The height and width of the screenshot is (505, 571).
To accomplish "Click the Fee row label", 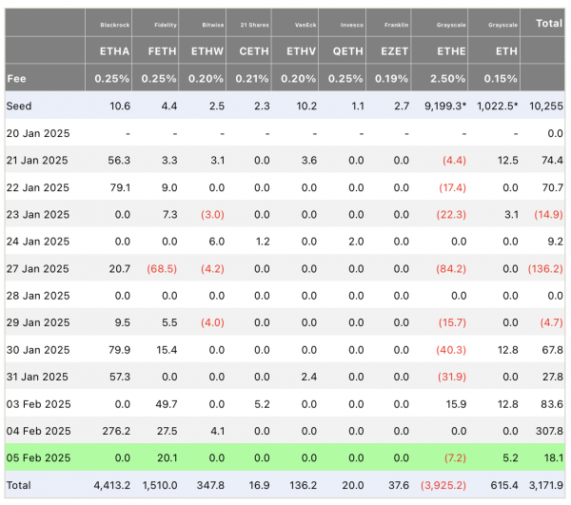I will pyautogui.click(x=16, y=79).
